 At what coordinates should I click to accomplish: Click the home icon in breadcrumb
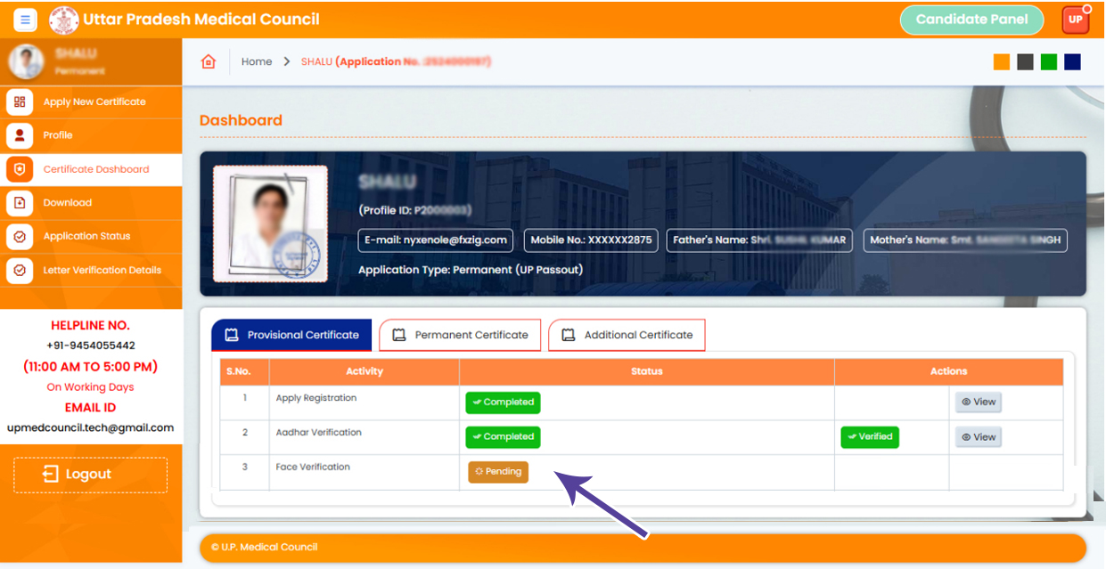(x=209, y=61)
